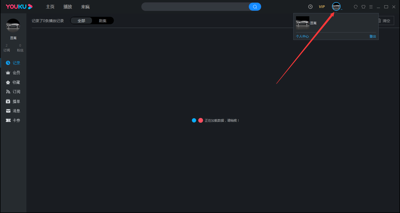This screenshot has width=400, height=213.
Task: View the 2 订阅 subscriptions count
Action: pos(7,48)
